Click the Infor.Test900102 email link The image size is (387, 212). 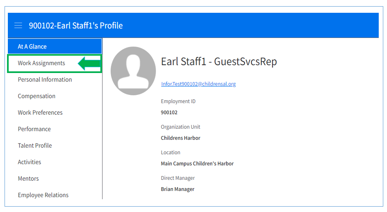(198, 84)
